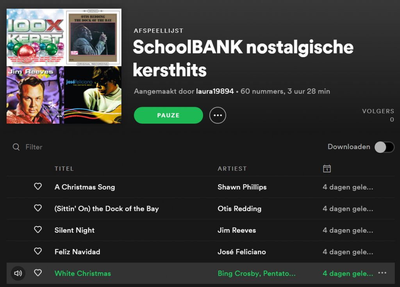Sort by the calendar date-added icon
The width and height of the screenshot is (400, 287).
[x=327, y=169]
